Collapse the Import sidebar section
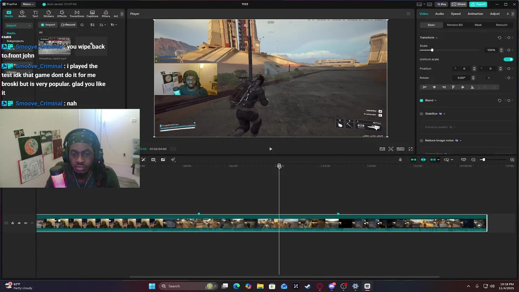The width and height of the screenshot is (519, 292). coord(29,26)
